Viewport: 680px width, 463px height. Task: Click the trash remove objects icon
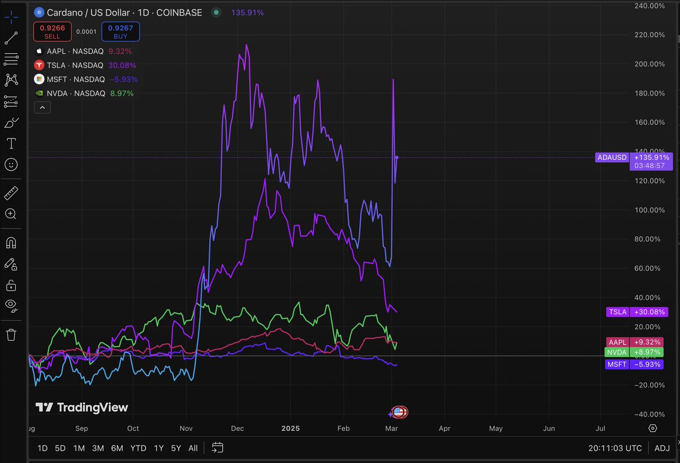pos(11,334)
